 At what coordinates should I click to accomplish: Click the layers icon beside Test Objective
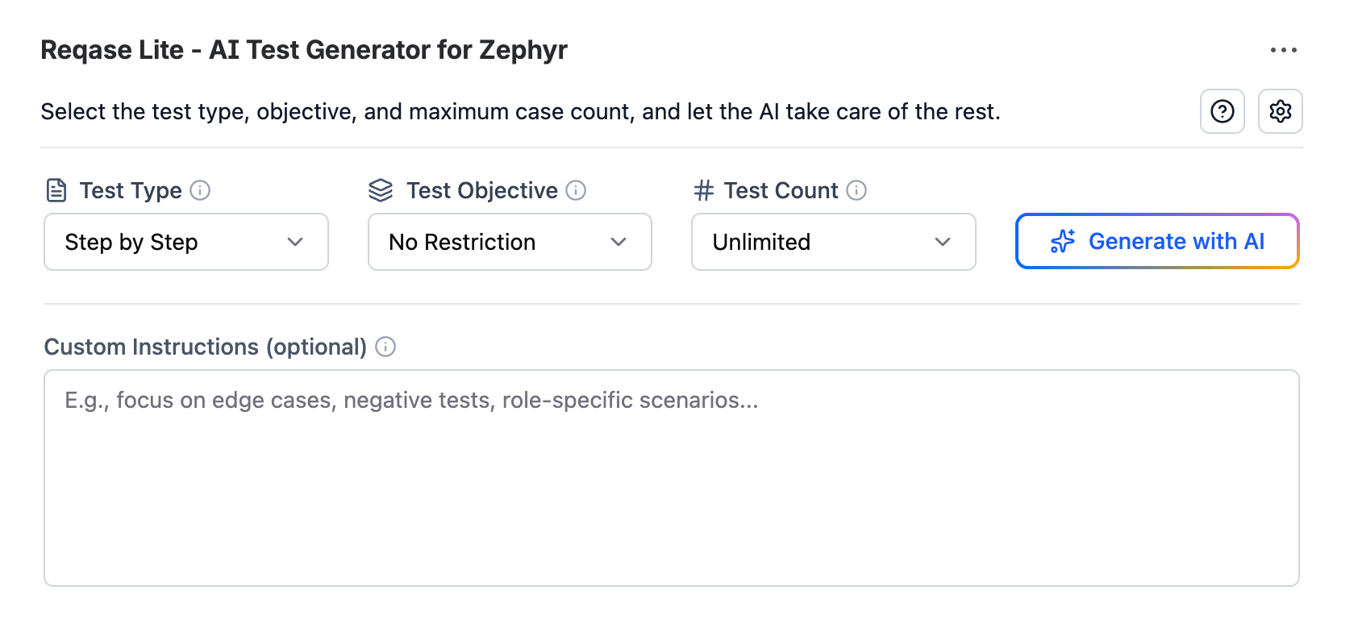(381, 190)
